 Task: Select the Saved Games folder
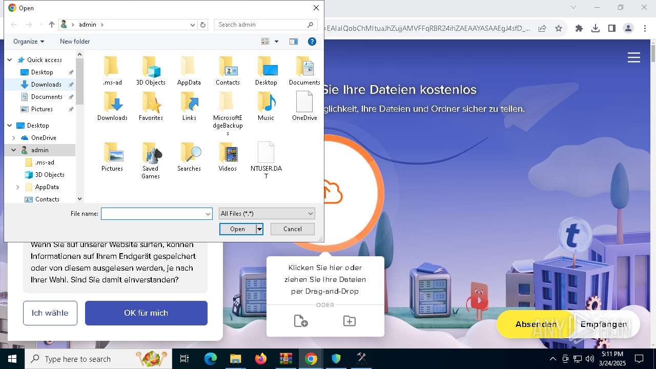click(151, 161)
